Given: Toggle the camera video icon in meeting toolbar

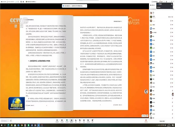Looking at the screenshot, I should pos(62,120).
